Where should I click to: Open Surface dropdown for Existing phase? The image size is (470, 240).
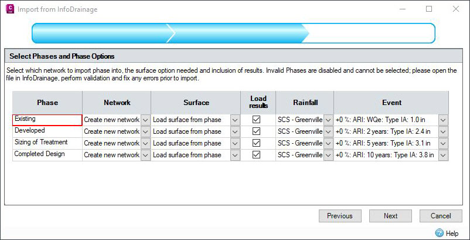click(235, 120)
